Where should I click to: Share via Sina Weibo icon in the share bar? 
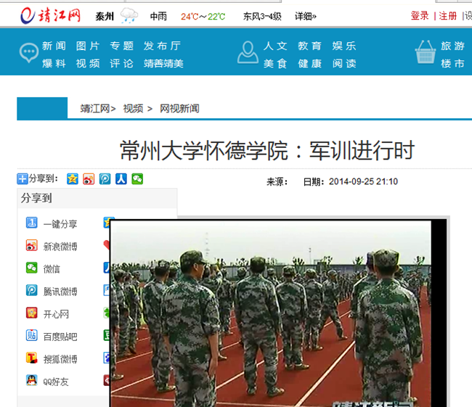pyautogui.click(x=89, y=179)
